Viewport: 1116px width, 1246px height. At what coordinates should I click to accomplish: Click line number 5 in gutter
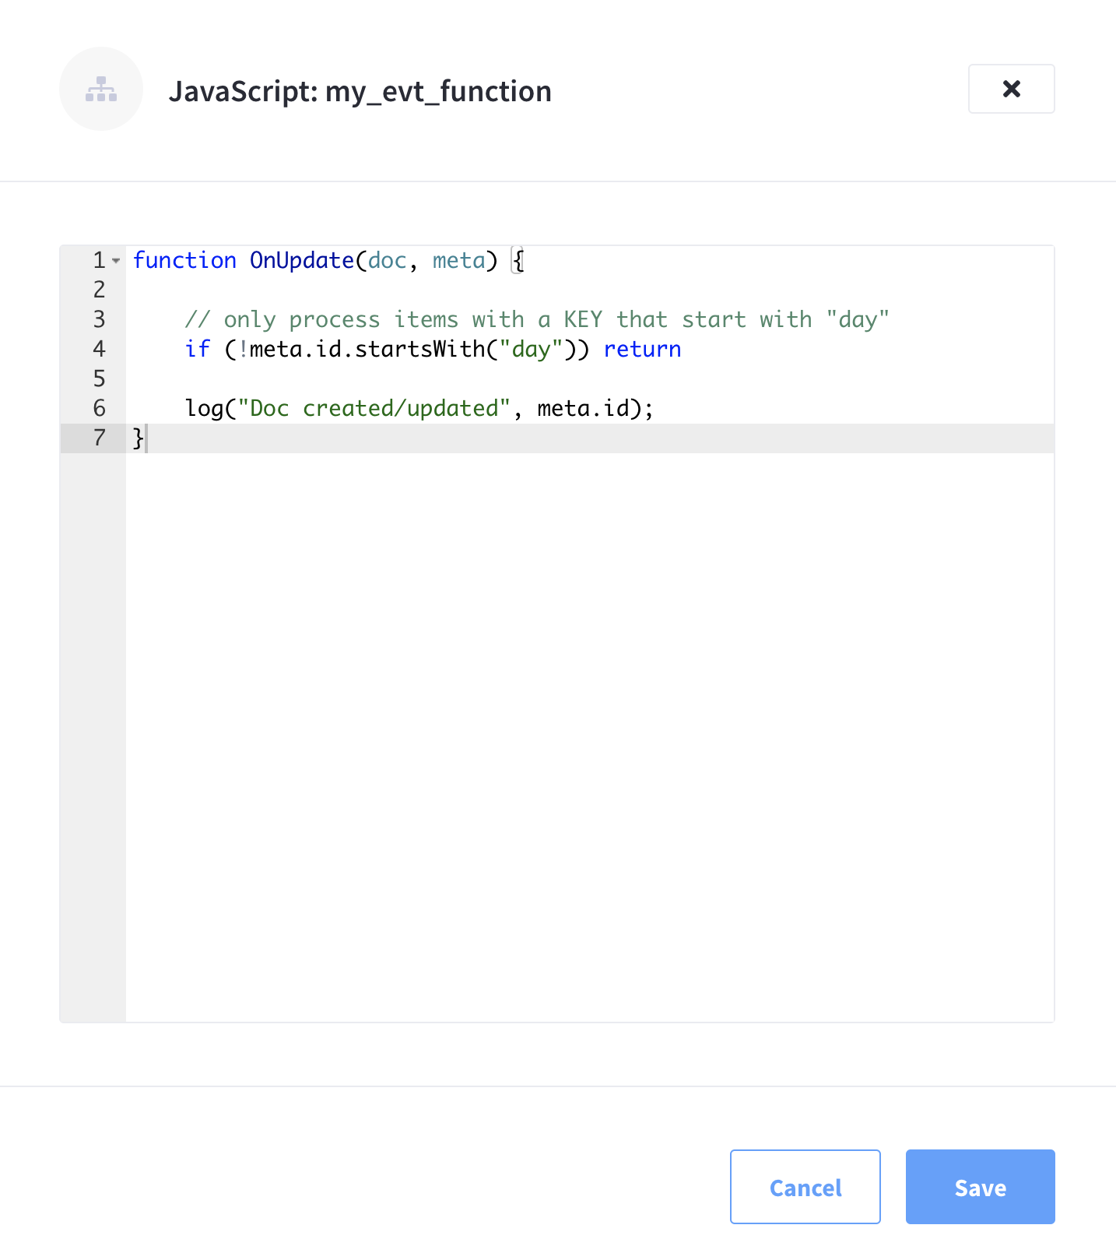tap(99, 378)
